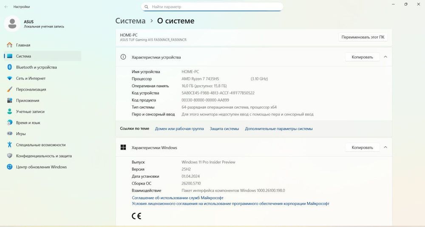Click device ID 5A80CE45-F988-4813-ACCF-41FF77B50522
Viewport: 425px width, 227px height.
218,93
